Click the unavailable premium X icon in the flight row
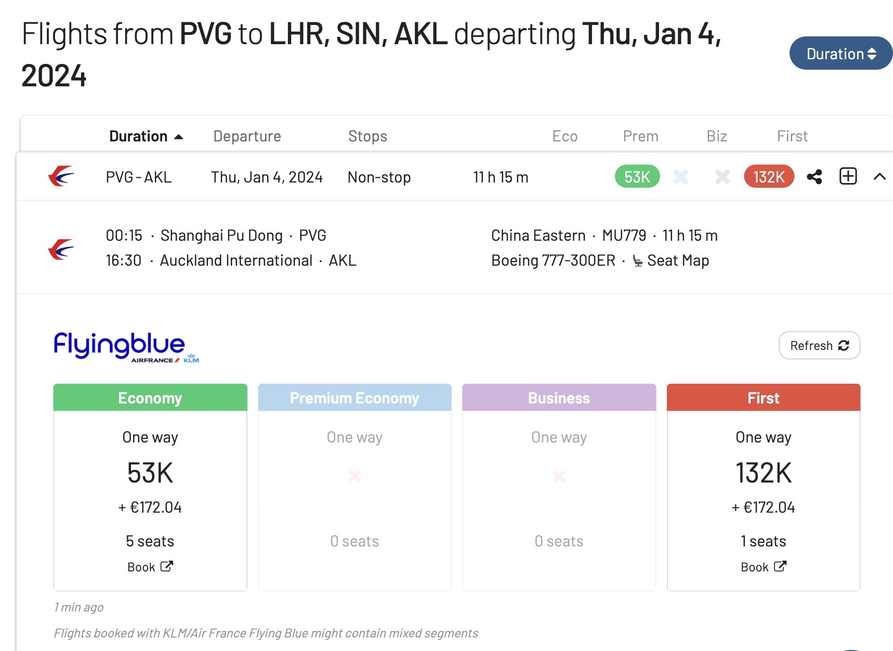Viewport: 893px width, 651px height. pyautogui.click(x=680, y=177)
